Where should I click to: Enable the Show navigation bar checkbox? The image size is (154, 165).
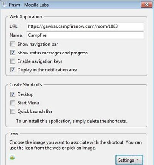tap(13, 44)
